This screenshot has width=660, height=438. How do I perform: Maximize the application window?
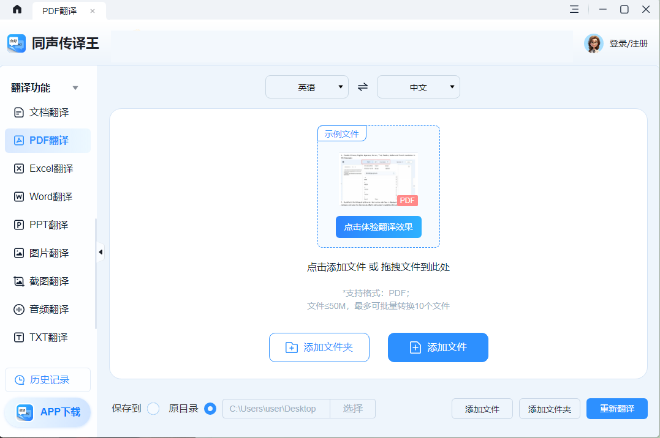(x=624, y=9)
